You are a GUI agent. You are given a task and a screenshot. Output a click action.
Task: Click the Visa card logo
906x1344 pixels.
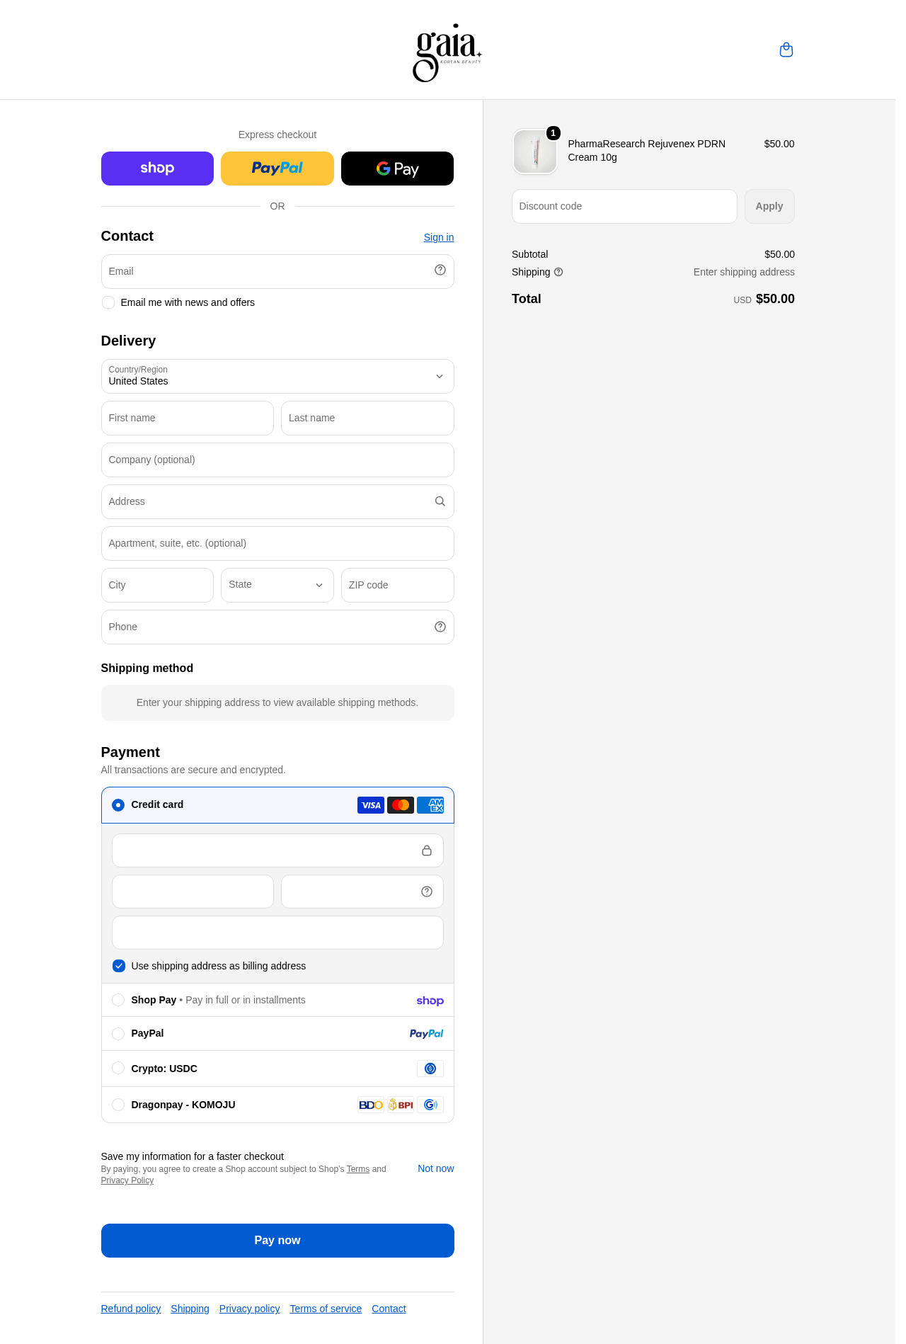point(371,805)
